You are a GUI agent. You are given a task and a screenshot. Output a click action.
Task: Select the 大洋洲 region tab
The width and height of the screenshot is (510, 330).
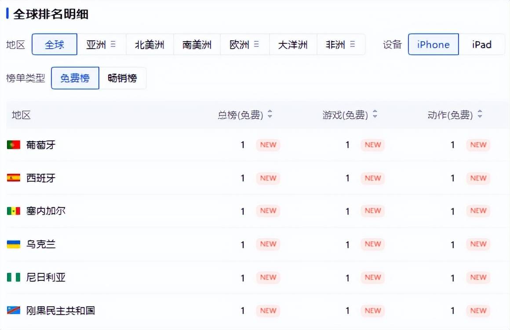[x=293, y=44]
